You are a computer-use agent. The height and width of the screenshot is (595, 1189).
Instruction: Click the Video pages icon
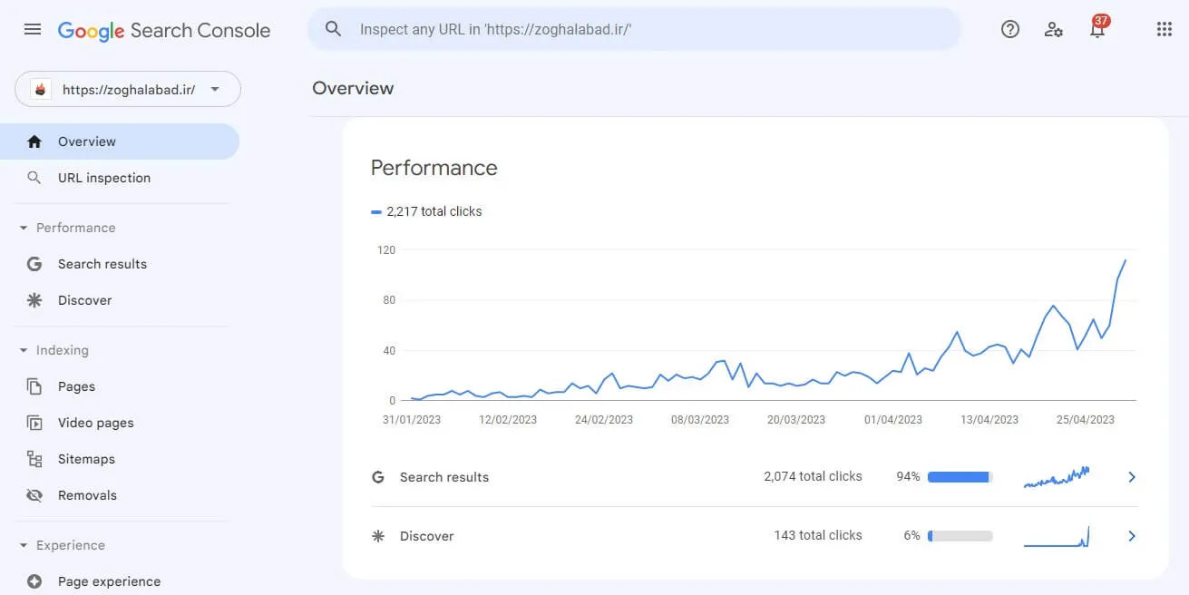[34, 423]
